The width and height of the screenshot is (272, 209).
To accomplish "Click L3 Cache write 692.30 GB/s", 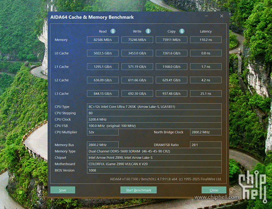I will pos(137,94).
